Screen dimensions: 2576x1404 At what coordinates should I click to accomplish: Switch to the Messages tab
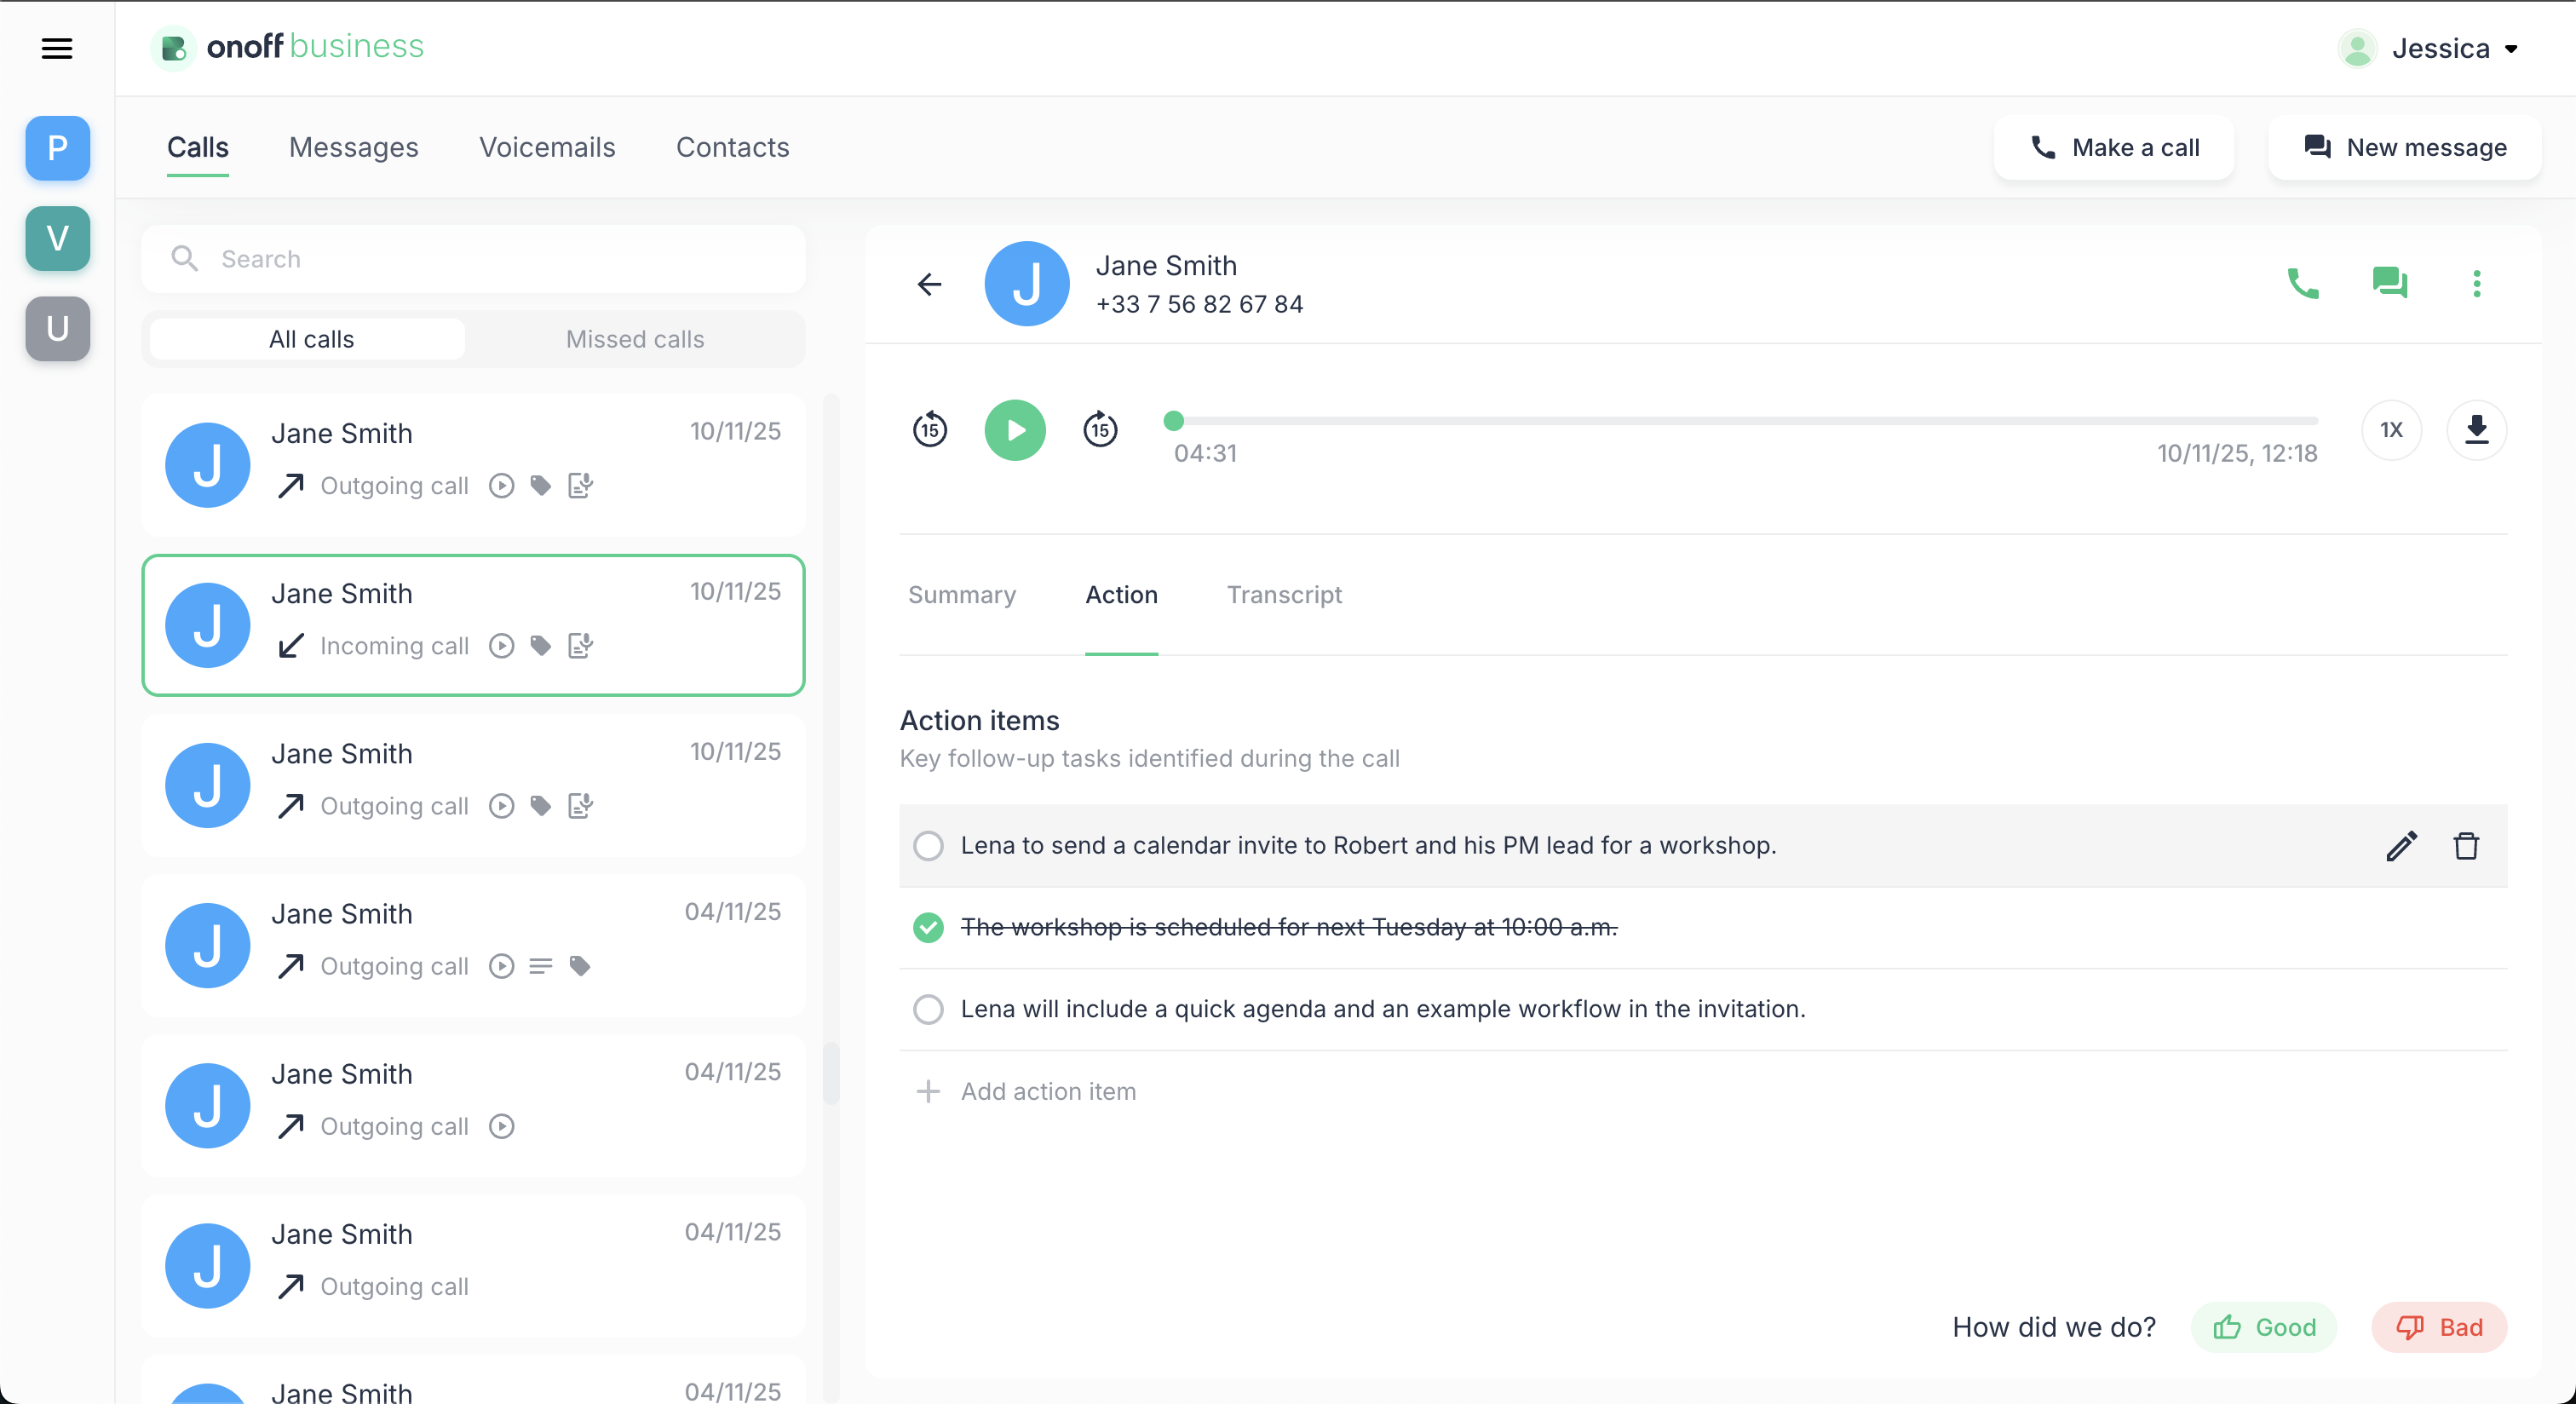click(x=354, y=148)
